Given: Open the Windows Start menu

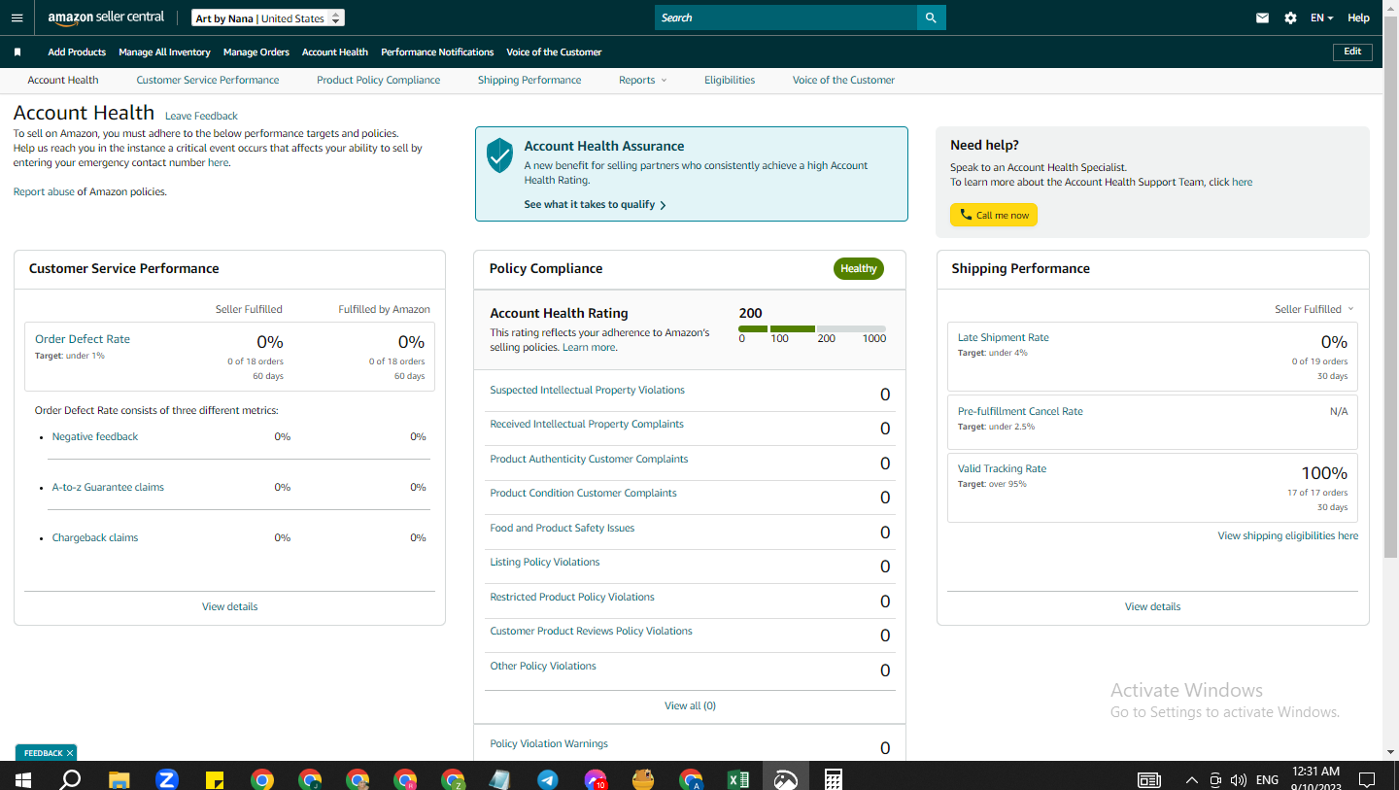Looking at the screenshot, I should tap(22, 779).
